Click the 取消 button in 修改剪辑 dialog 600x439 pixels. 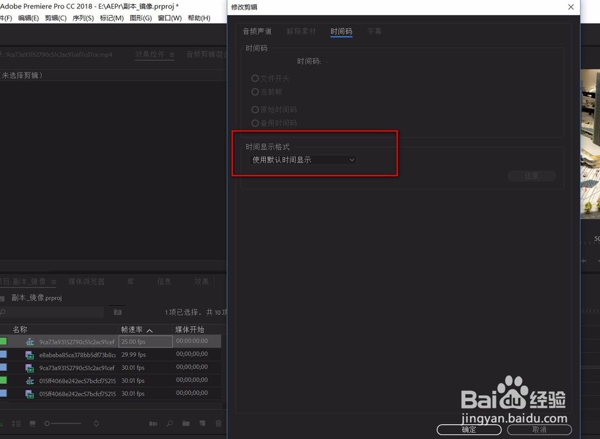coord(539,429)
